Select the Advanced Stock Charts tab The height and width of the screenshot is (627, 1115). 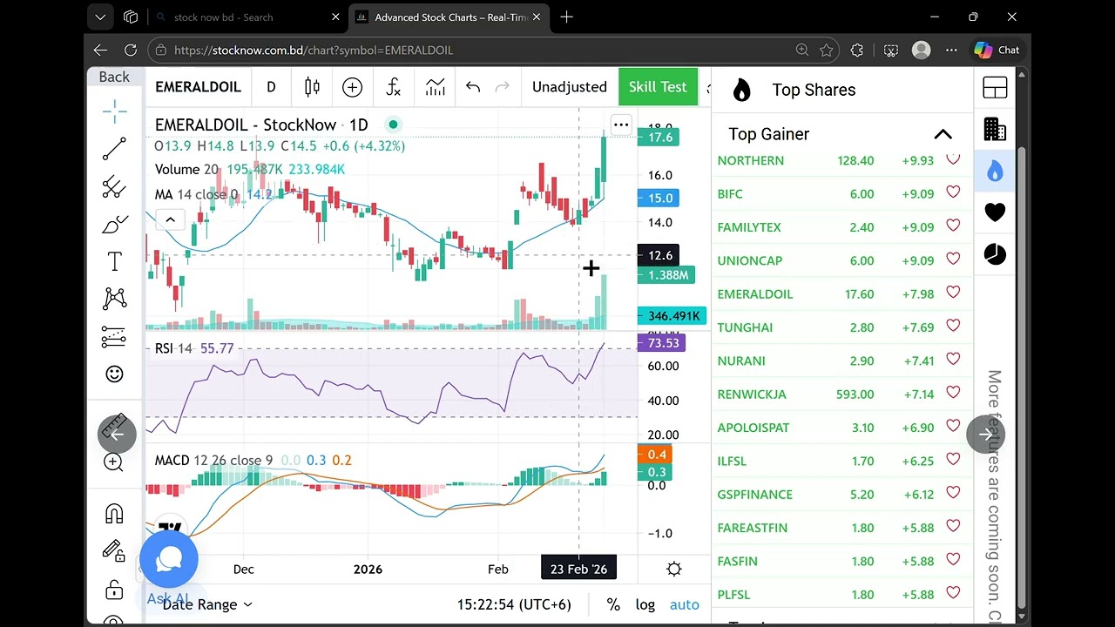click(449, 17)
